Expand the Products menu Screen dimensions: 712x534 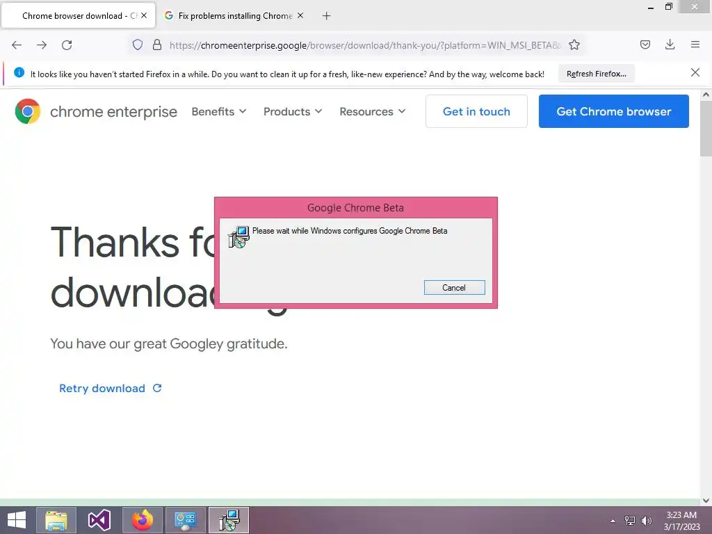coord(293,112)
